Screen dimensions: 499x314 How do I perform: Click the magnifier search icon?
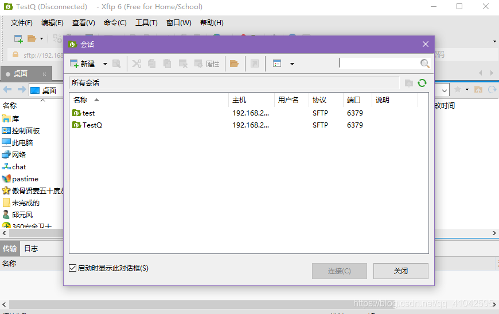coord(425,63)
